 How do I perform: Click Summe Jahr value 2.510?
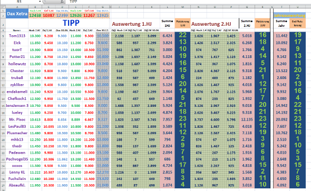click(x=281, y=139)
